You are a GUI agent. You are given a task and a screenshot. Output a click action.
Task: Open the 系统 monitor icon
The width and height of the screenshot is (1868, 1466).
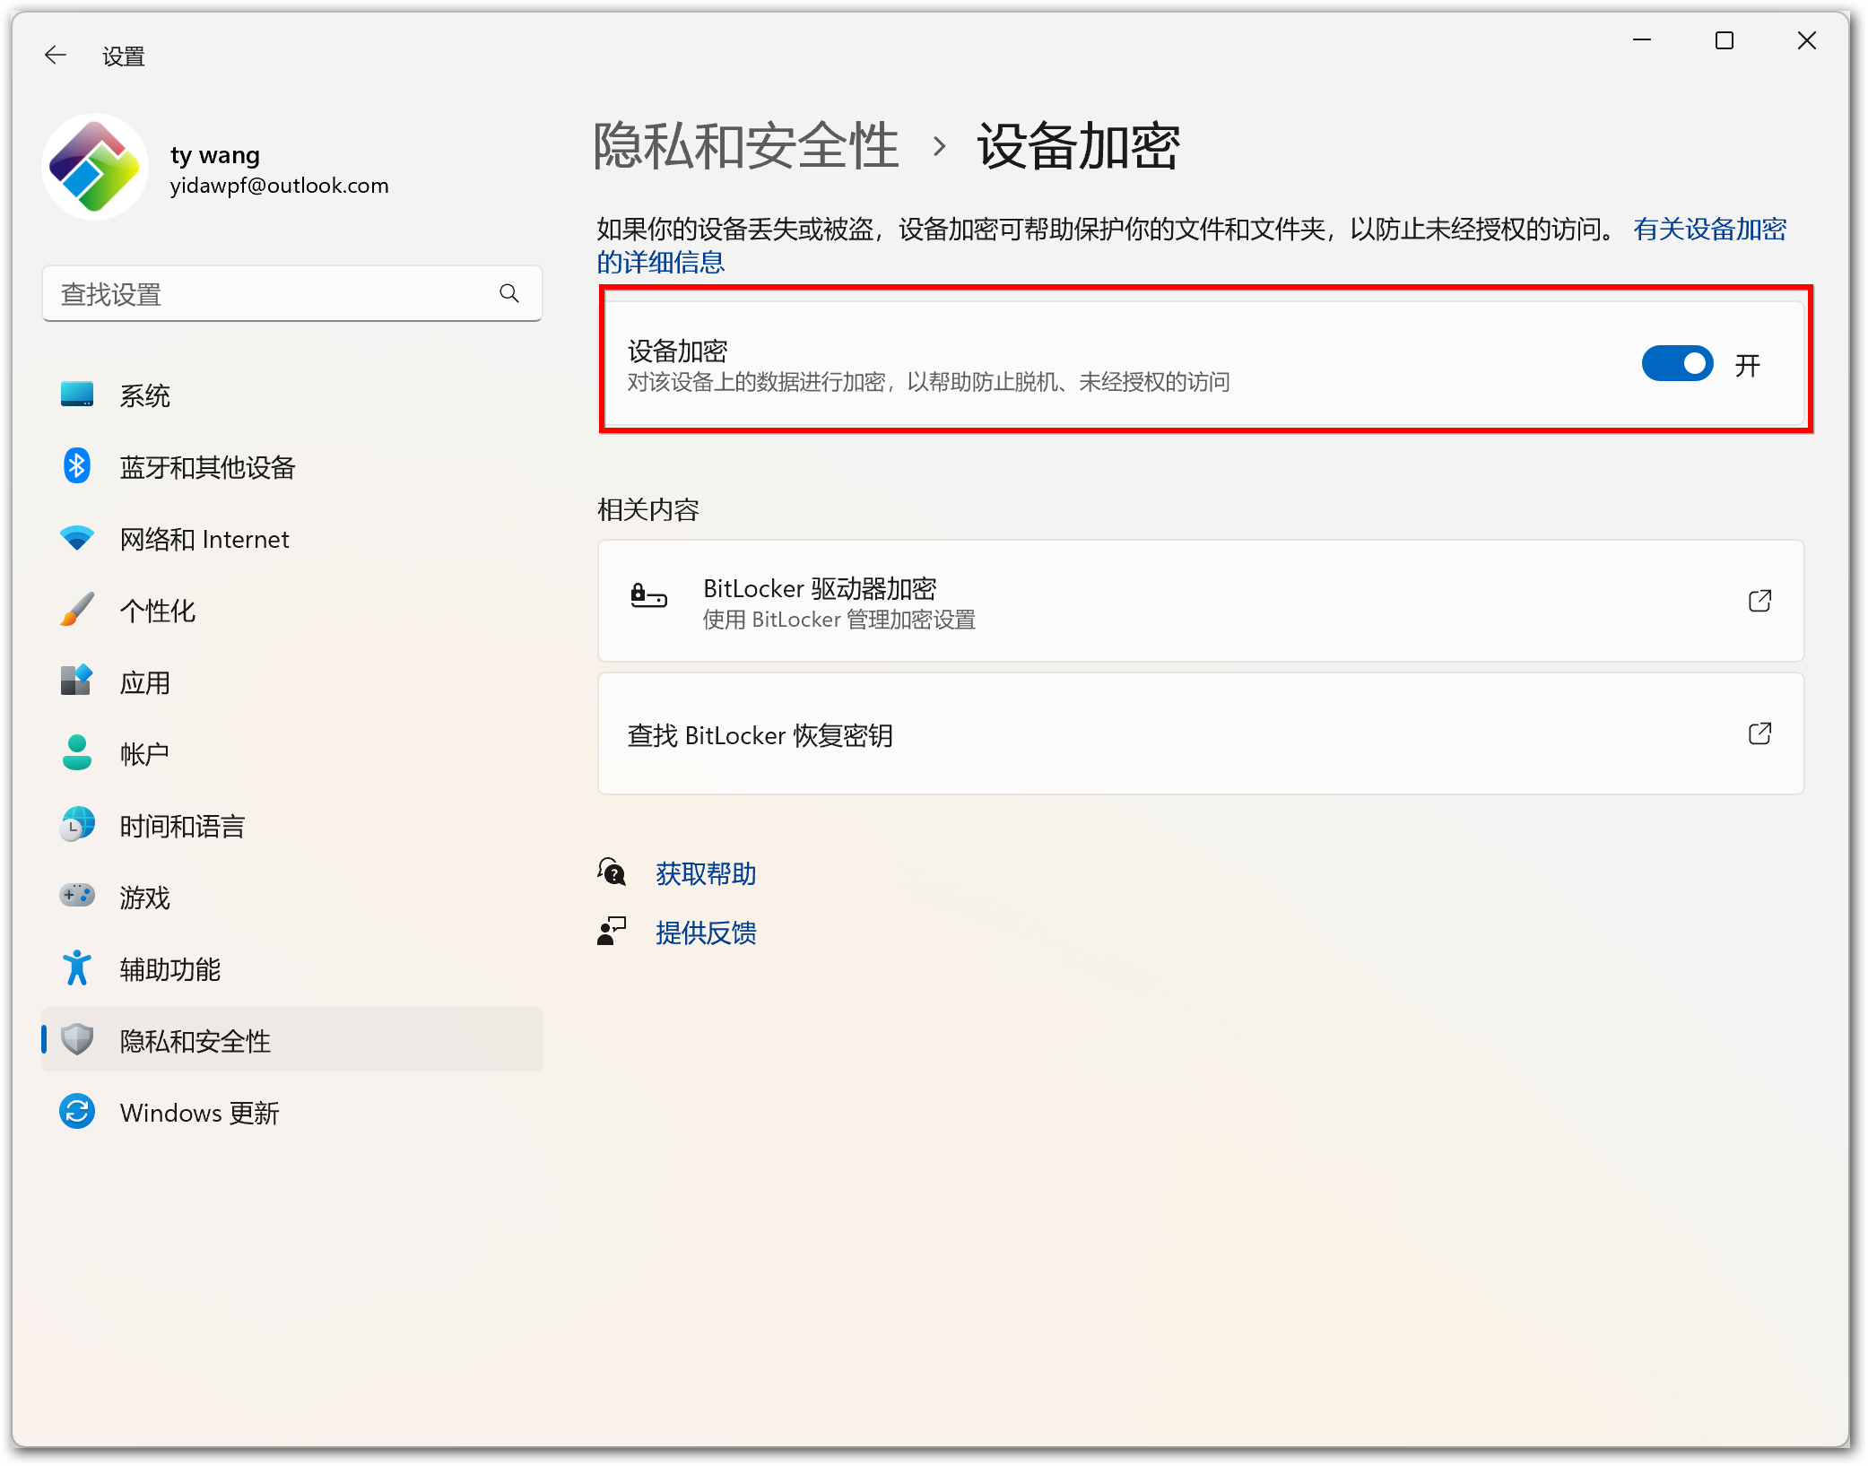[x=77, y=395]
